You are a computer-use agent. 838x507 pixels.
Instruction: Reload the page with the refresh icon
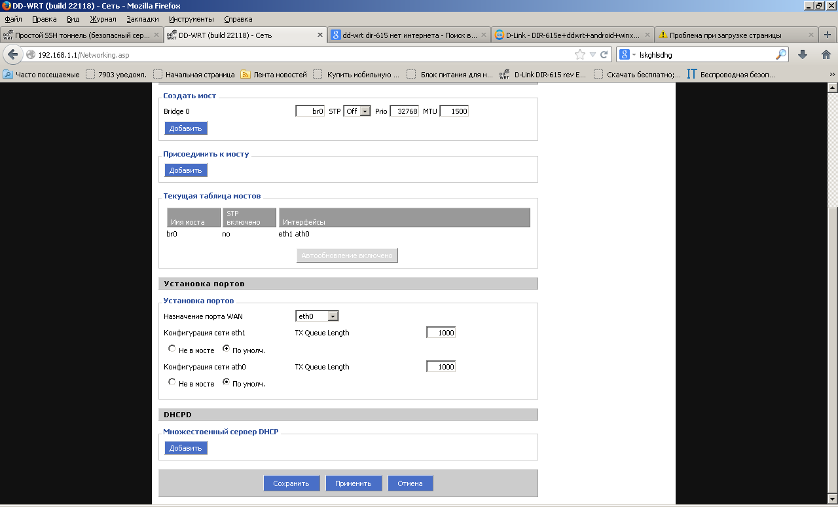point(604,54)
